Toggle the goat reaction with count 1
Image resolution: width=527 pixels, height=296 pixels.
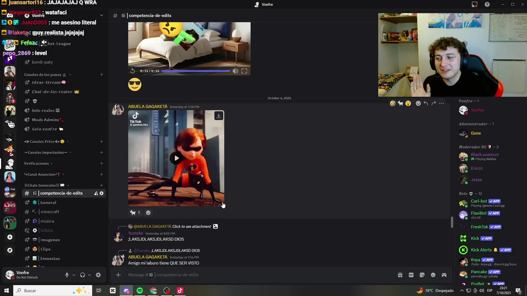[135, 213]
